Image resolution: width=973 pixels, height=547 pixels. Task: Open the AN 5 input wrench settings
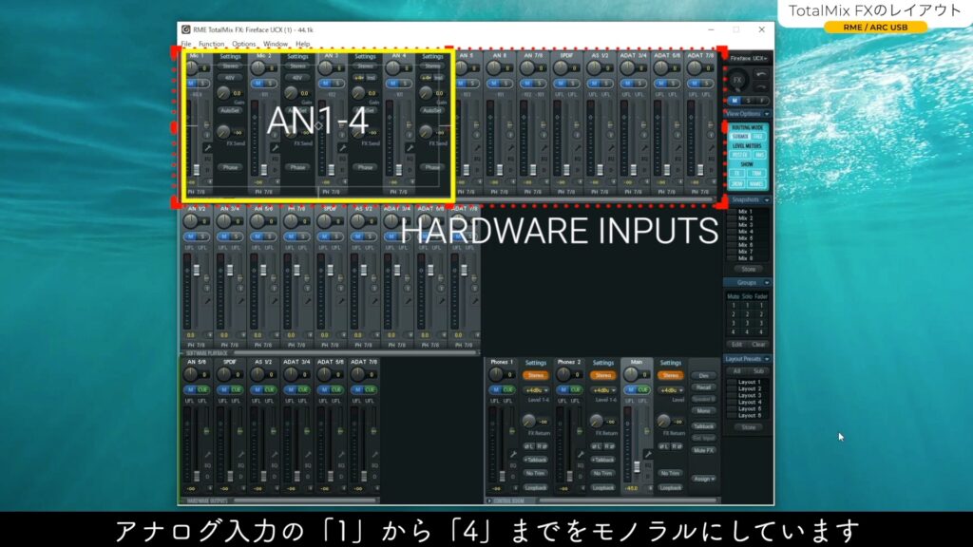click(x=477, y=148)
